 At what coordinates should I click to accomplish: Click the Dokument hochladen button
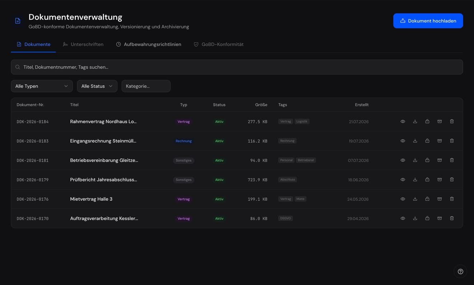click(428, 21)
